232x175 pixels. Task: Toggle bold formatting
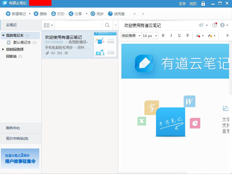(163, 36)
